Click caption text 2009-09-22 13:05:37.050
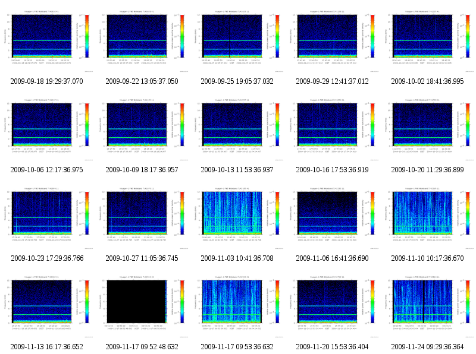The width and height of the screenshot is (476, 354). click(x=142, y=81)
